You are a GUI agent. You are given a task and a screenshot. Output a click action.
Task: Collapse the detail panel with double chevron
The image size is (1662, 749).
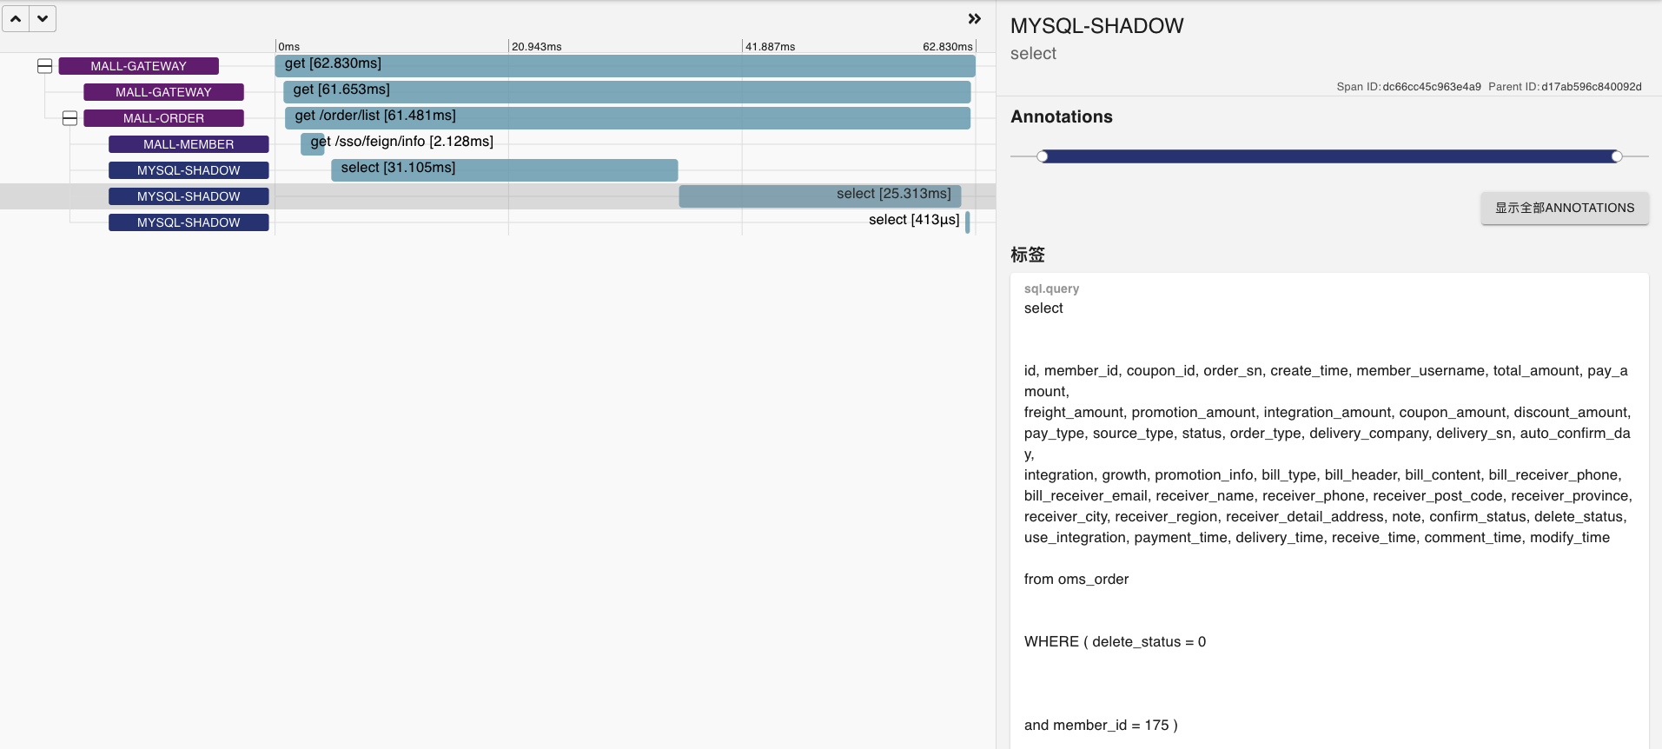(975, 19)
